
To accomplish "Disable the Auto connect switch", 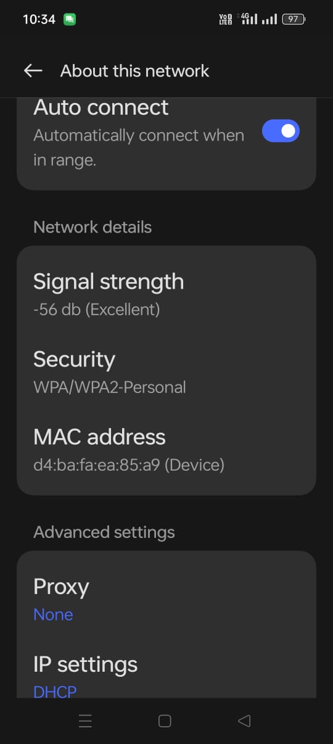I will coord(281,131).
